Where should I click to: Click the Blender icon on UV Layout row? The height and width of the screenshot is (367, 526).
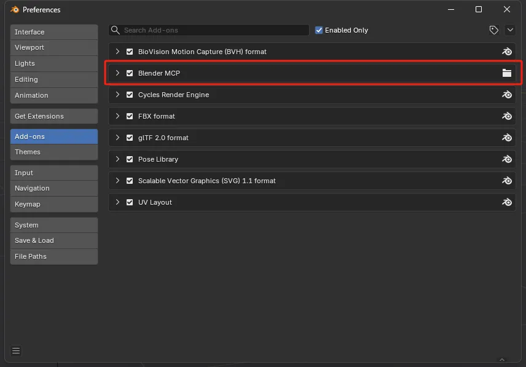pyautogui.click(x=507, y=202)
